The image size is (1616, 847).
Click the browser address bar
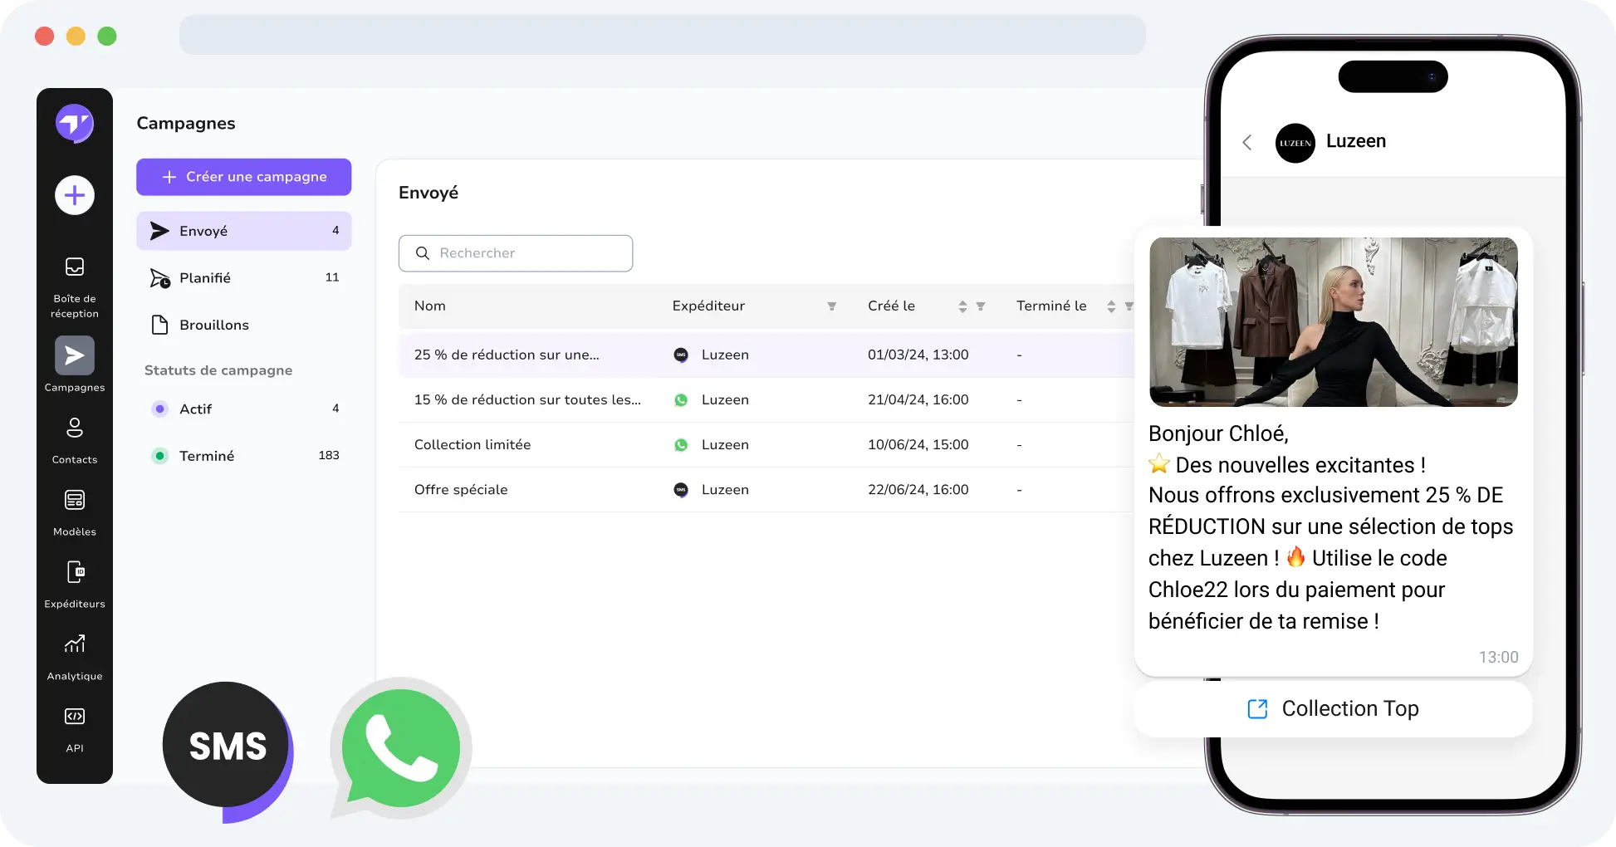coord(663,35)
